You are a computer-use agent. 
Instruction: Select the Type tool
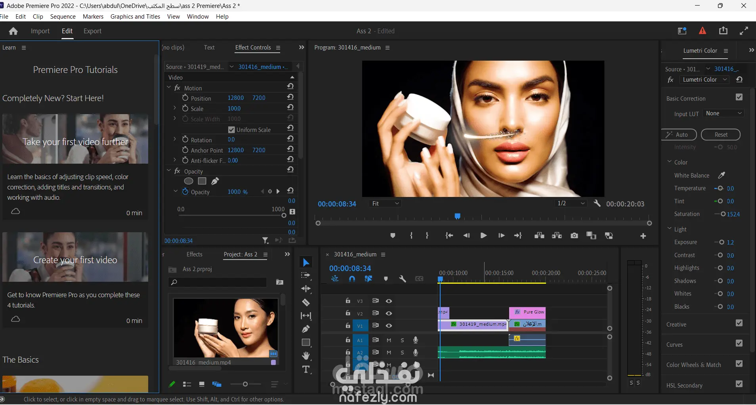(x=306, y=369)
